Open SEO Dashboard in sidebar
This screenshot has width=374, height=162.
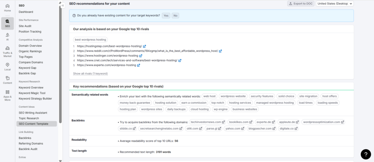tap(26, 12)
